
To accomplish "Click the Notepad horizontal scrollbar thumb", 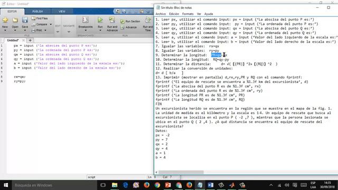I will (181, 172).
